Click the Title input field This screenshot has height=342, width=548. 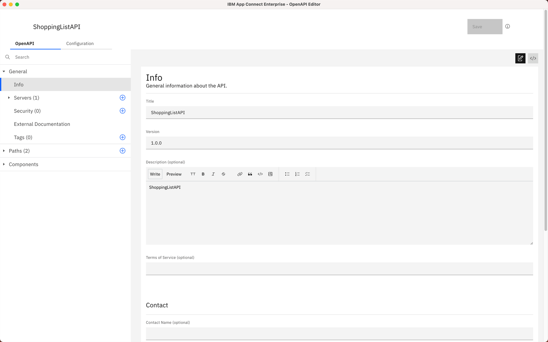339,113
